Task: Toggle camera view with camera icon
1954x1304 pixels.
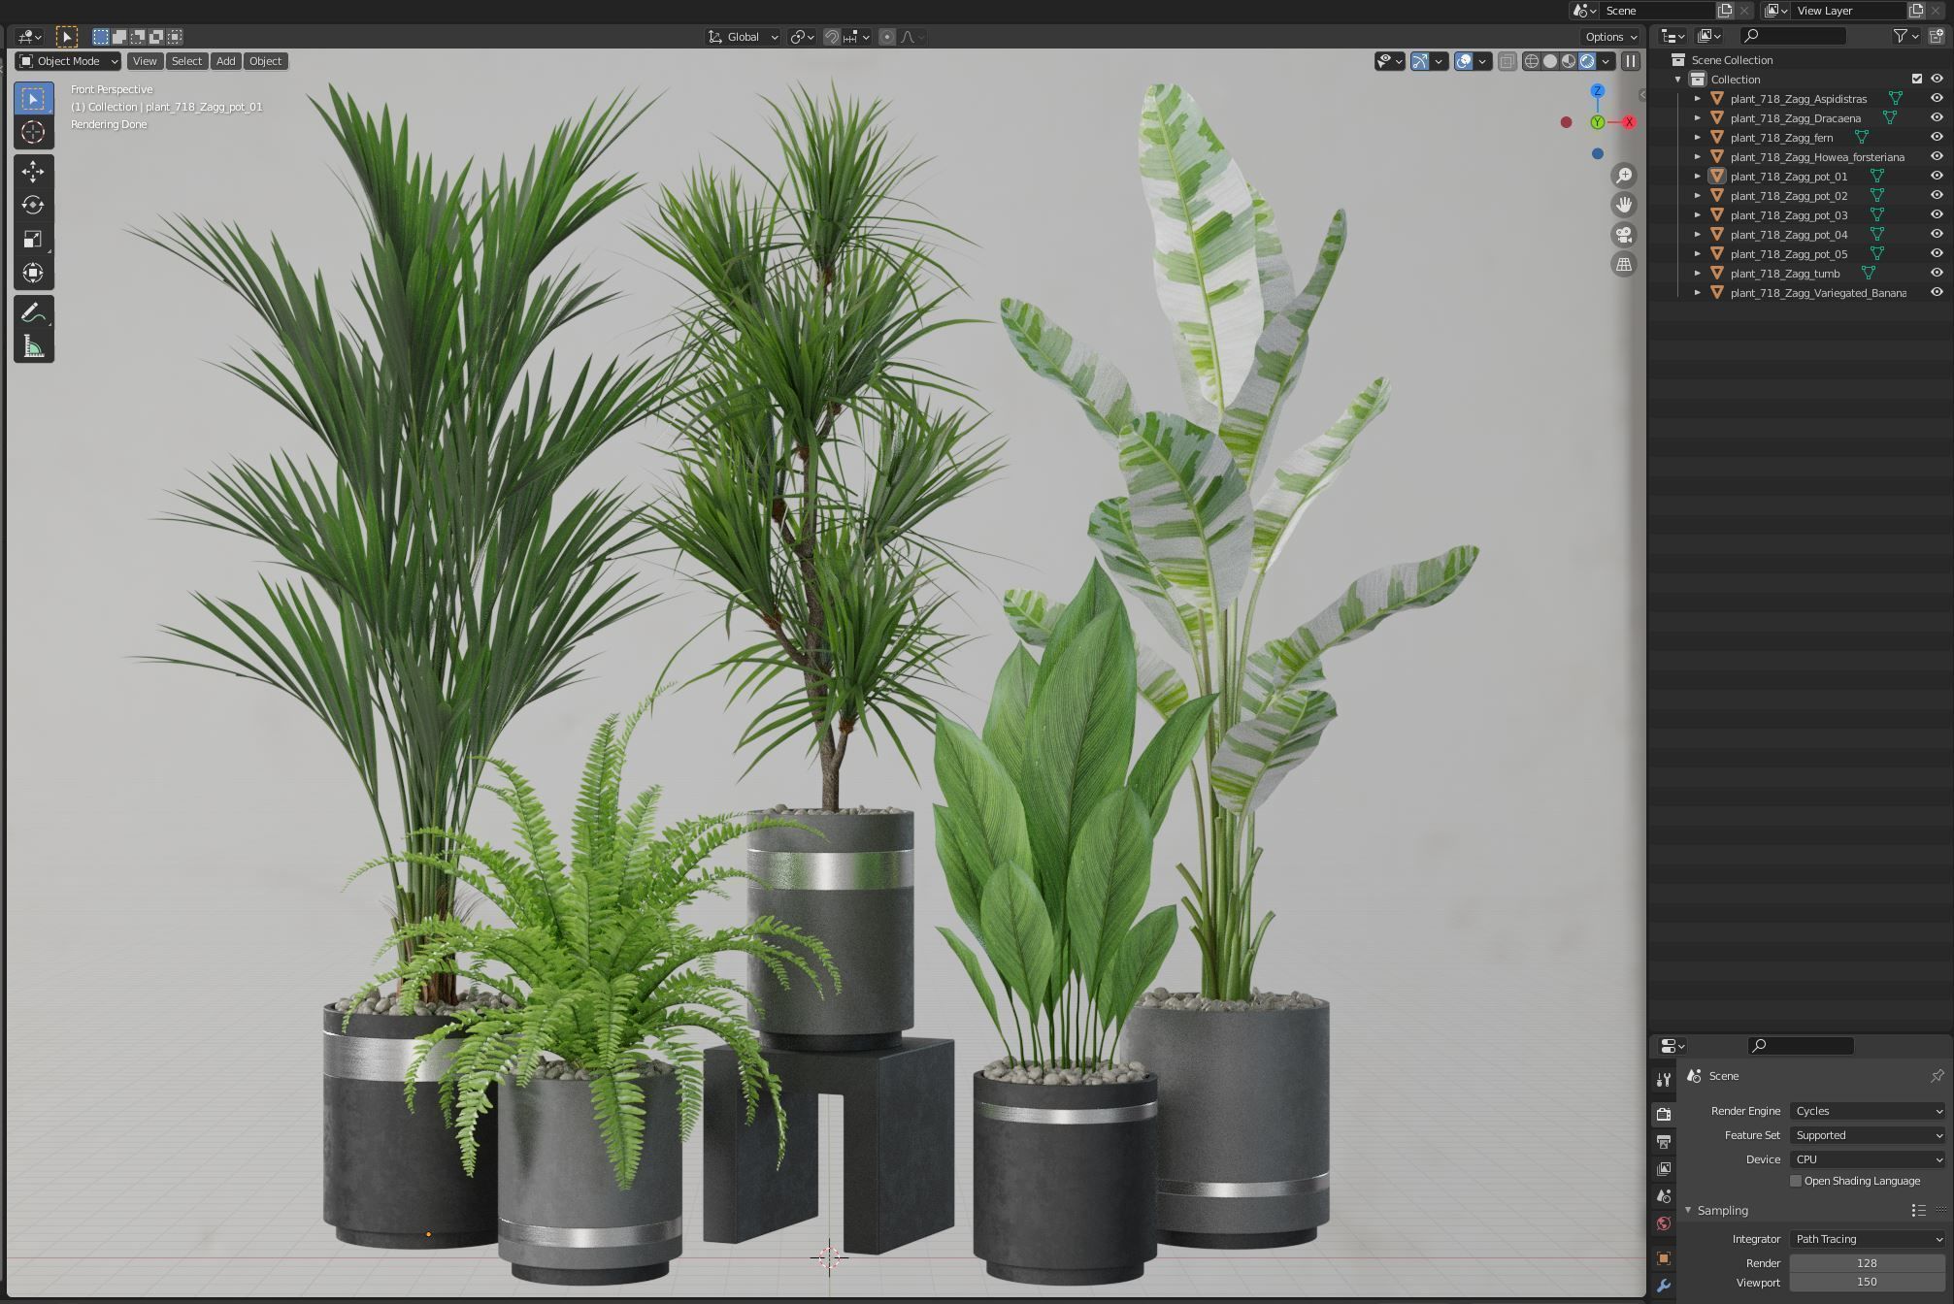Action: [x=1623, y=235]
